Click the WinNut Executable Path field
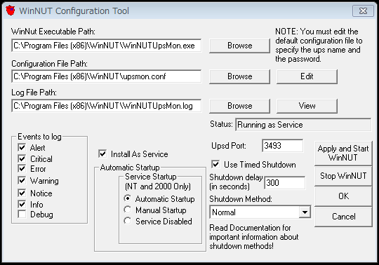This screenshot has height=265, width=379. click(107, 46)
